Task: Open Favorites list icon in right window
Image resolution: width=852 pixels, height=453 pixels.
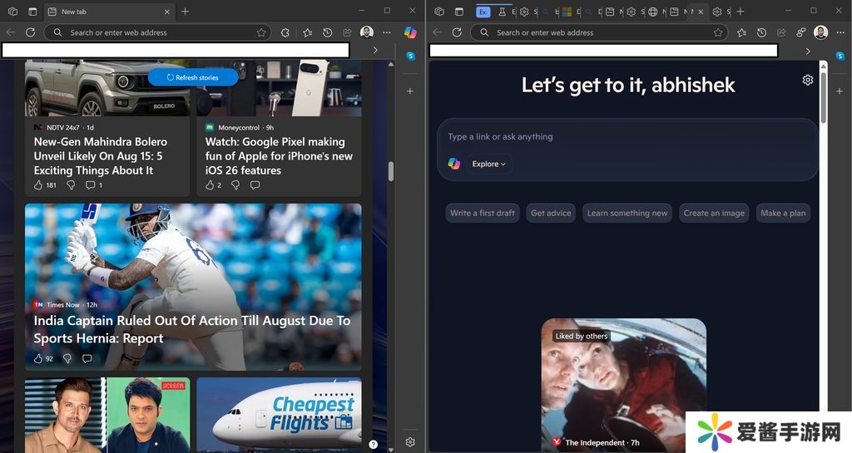Action: coord(741,32)
